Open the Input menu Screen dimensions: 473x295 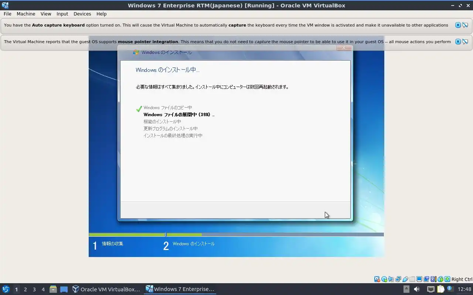62,14
